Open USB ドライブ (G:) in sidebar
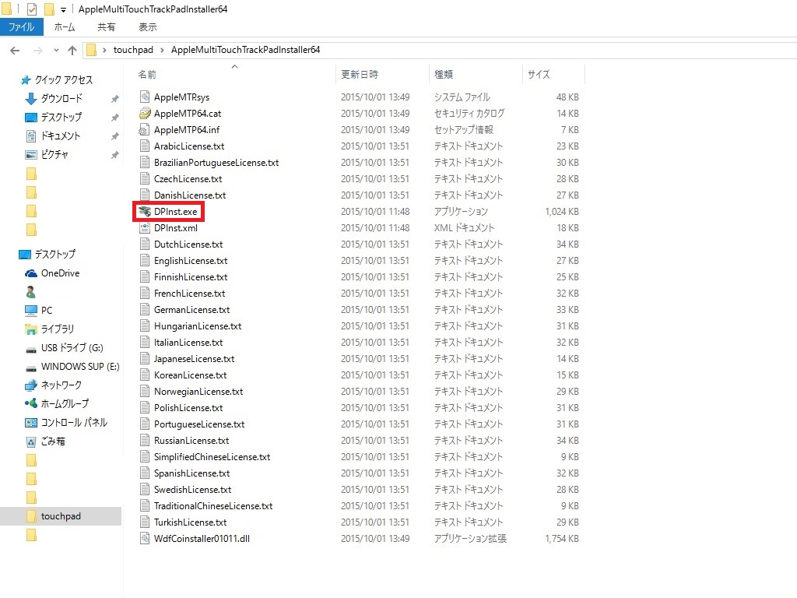 72,348
